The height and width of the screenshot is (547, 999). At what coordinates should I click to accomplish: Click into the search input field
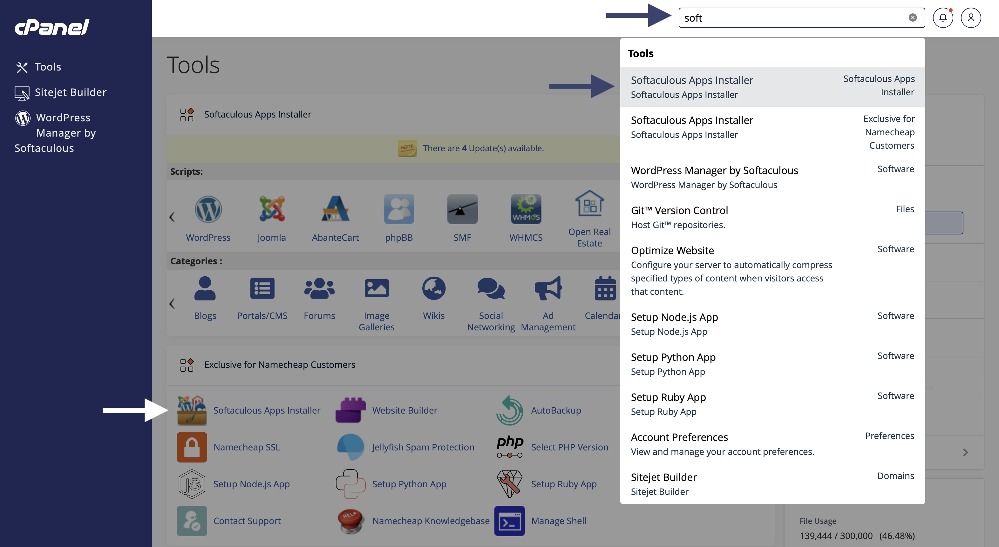coord(791,18)
